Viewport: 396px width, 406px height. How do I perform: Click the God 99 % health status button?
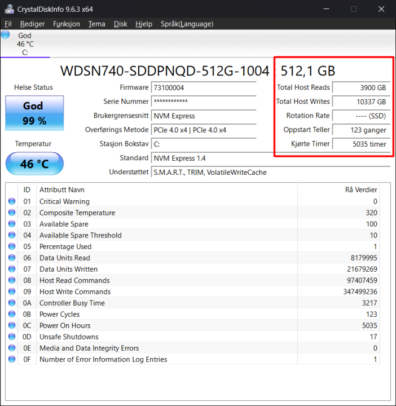click(x=34, y=113)
